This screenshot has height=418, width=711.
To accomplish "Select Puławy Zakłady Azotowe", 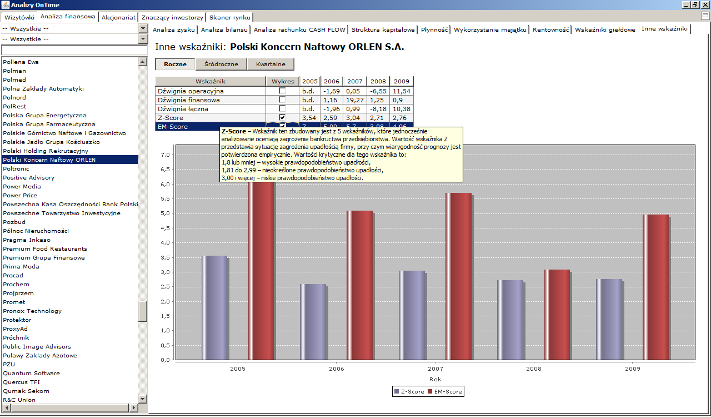I will [x=69, y=355].
